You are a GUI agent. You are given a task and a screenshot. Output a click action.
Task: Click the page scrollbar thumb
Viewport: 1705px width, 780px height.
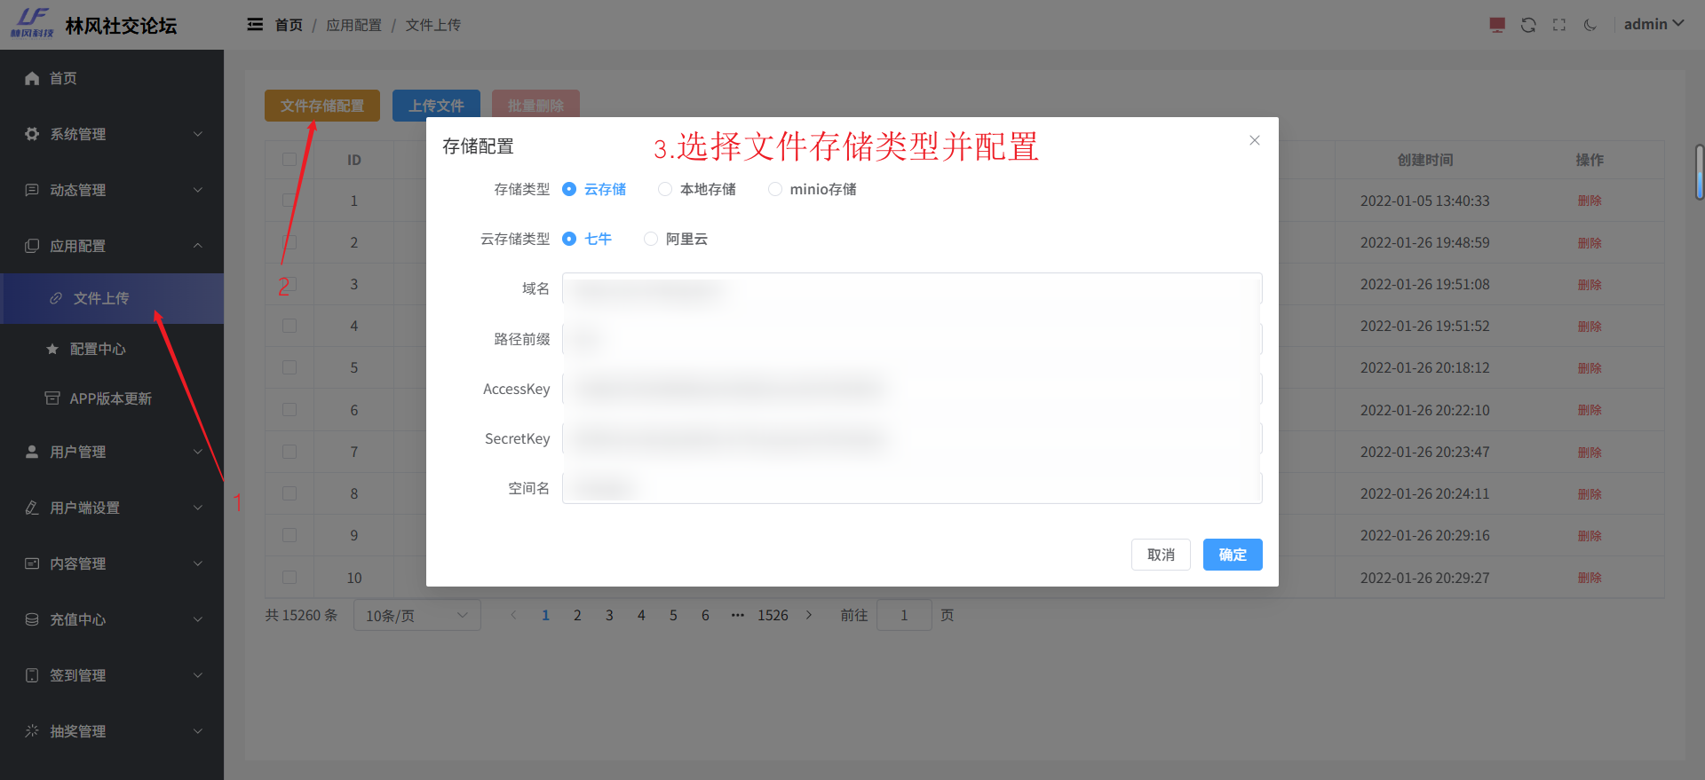pyautogui.click(x=1700, y=172)
